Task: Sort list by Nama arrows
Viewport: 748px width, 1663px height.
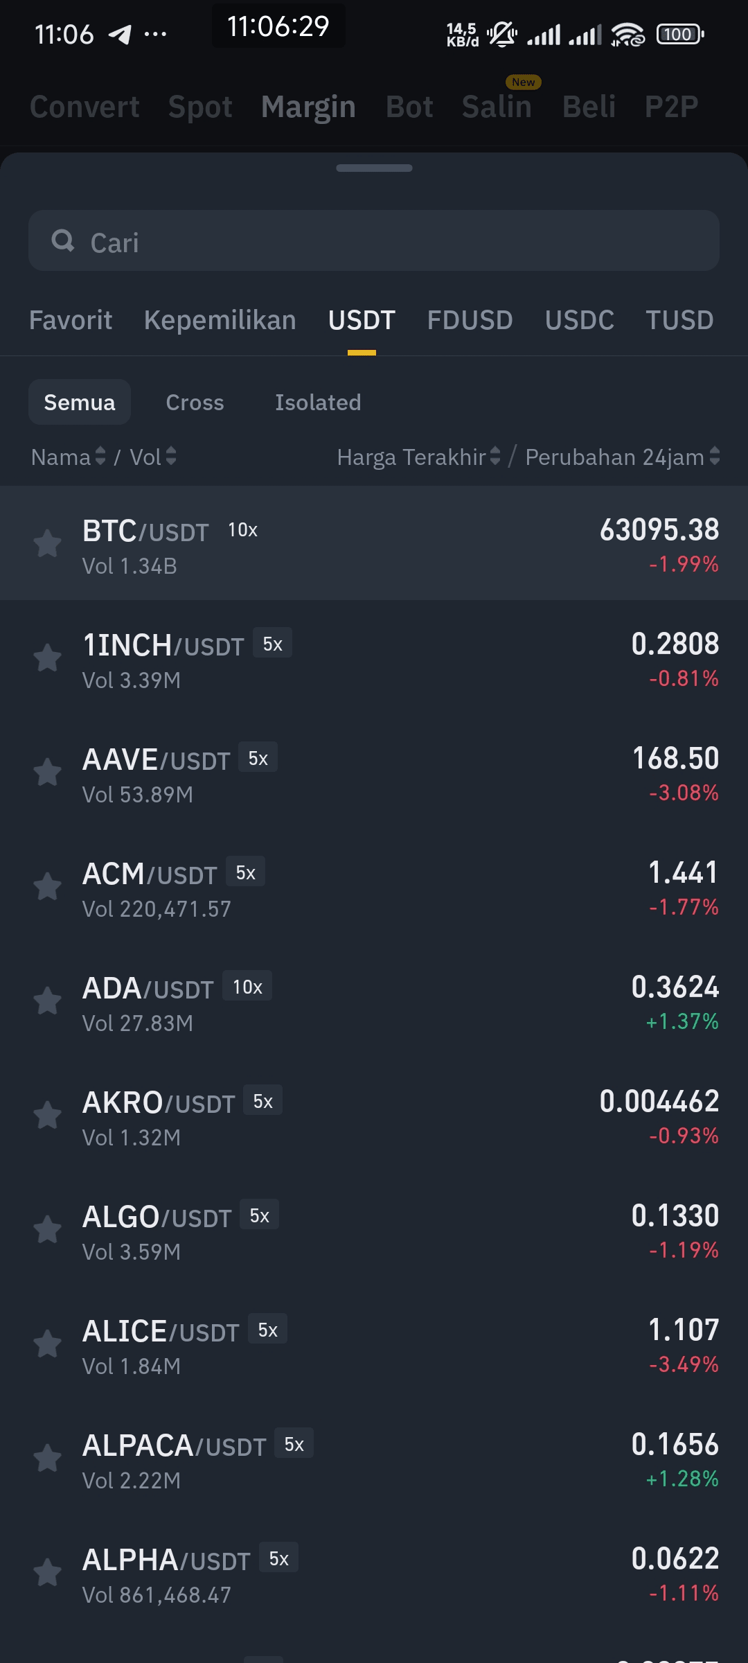Action: 100,457
